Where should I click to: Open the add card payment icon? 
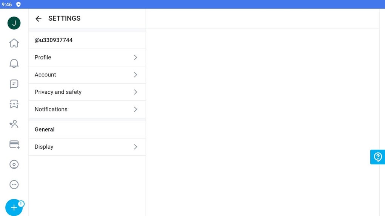(14, 145)
